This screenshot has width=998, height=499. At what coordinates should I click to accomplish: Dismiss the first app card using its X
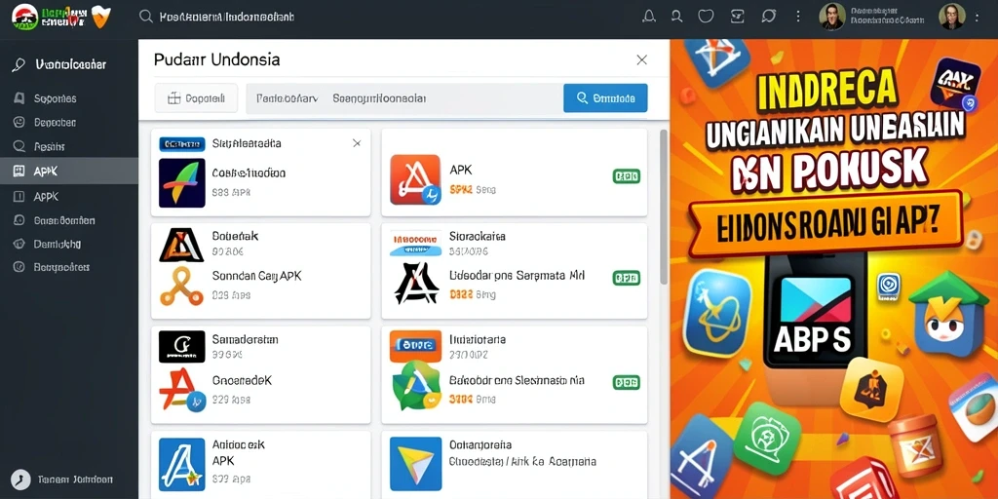357,143
